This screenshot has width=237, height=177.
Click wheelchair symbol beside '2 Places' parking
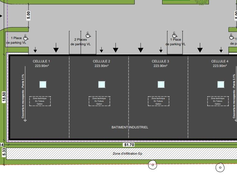click(x=88, y=35)
